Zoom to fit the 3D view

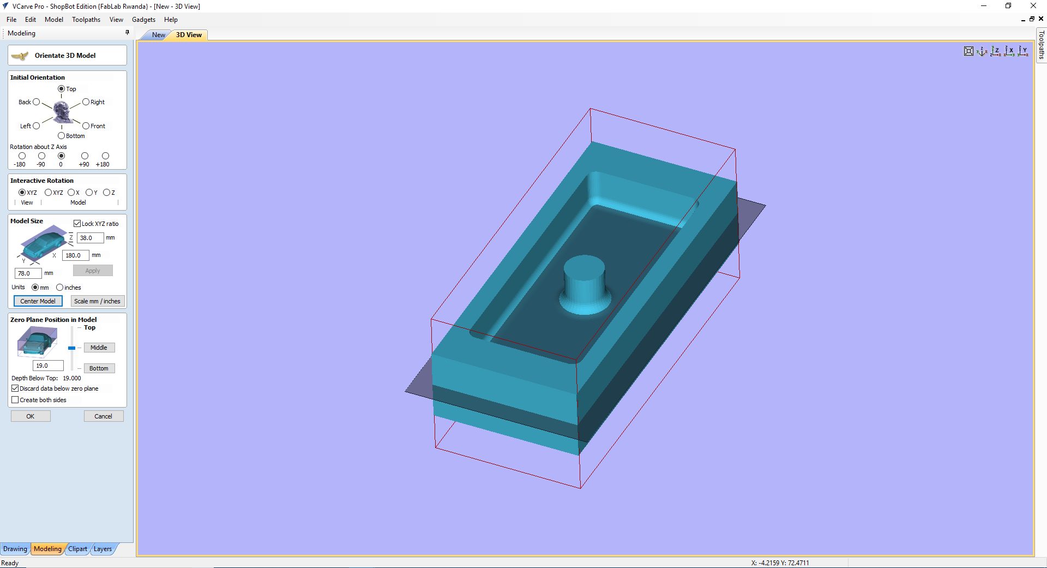point(968,51)
